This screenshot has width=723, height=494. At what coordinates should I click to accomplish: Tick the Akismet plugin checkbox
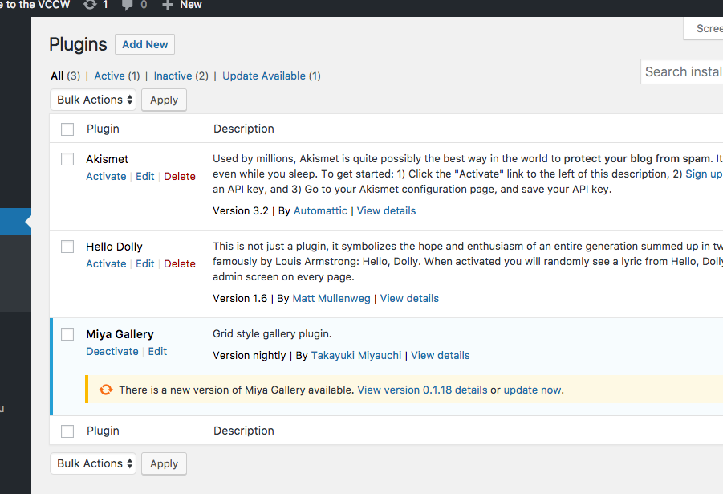tap(68, 159)
